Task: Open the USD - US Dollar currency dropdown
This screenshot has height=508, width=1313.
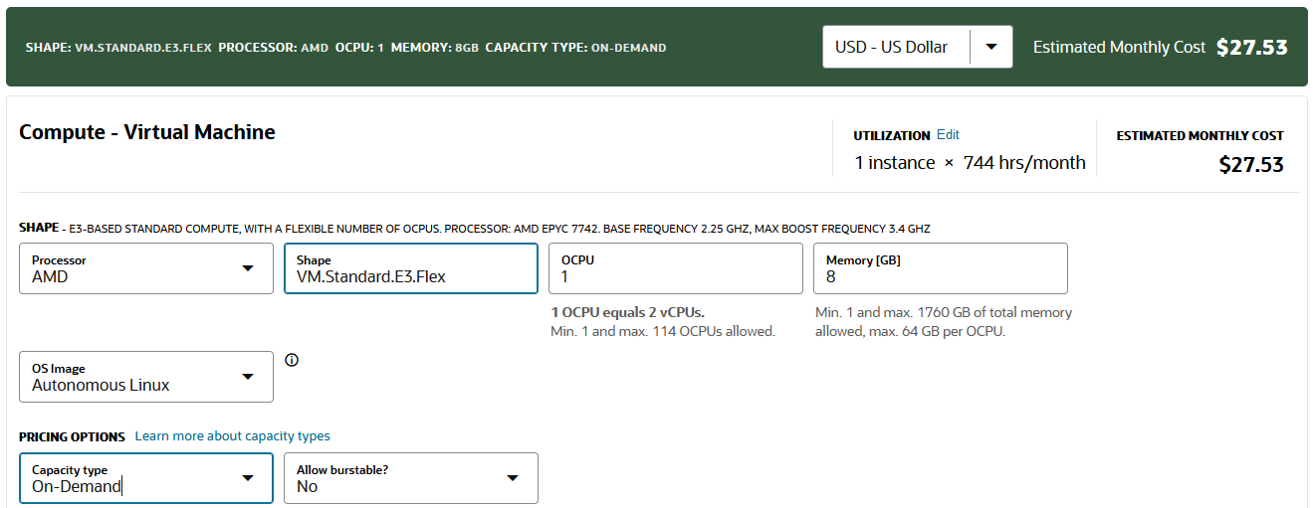Action: (x=917, y=47)
